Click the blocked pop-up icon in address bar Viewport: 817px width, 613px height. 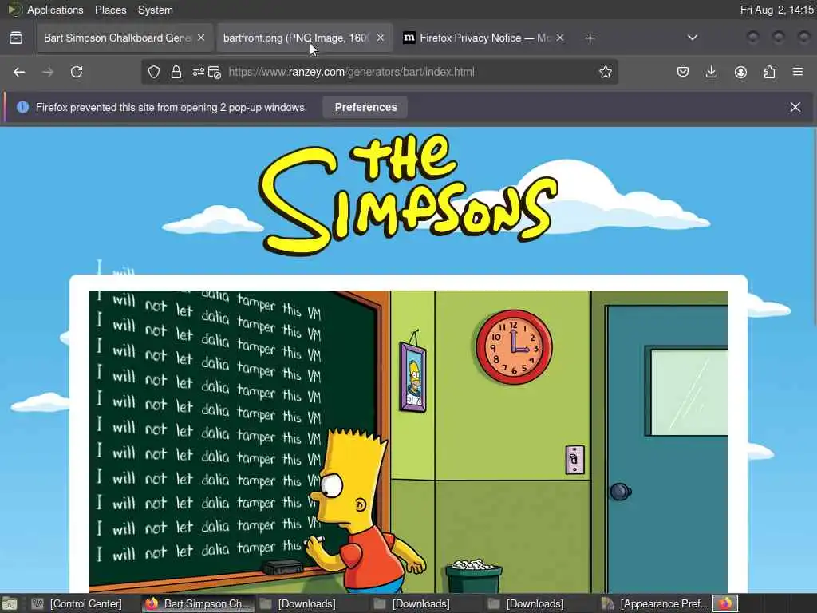tap(215, 72)
